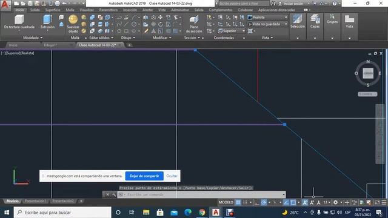Screen dimensions: 388x218
Task: Toggle object snap tracking in status bar
Action: (x=286, y=202)
